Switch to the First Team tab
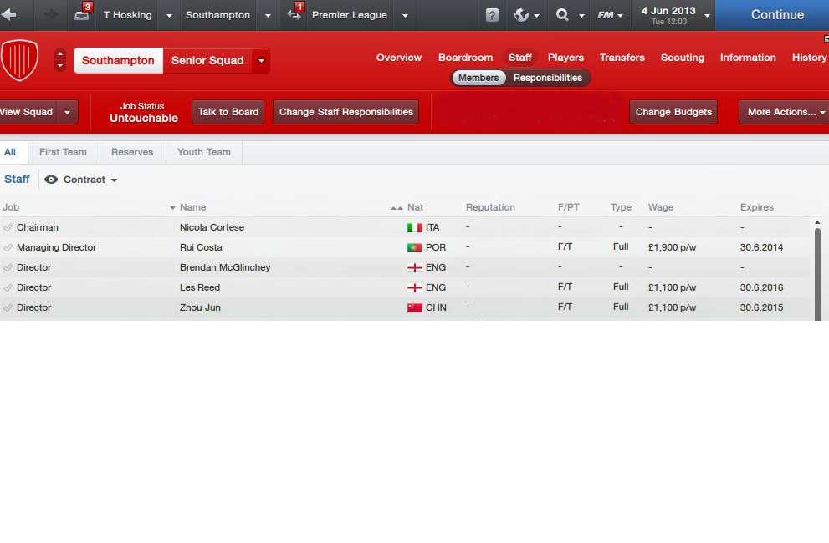 63,152
